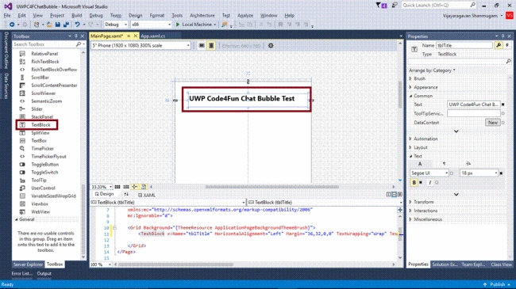Select the Line indent text sub-tab
Image resolution: width=516 pixels, height=289 pixels.
tap(468, 164)
